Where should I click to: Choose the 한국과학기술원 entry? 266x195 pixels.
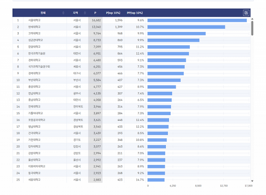click(x=37, y=54)
